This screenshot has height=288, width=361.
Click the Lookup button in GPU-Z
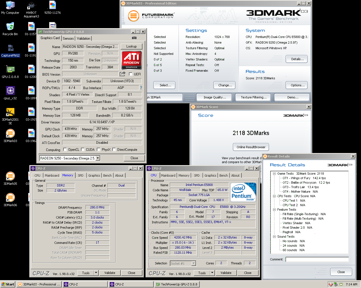click(x=131, y=46)
